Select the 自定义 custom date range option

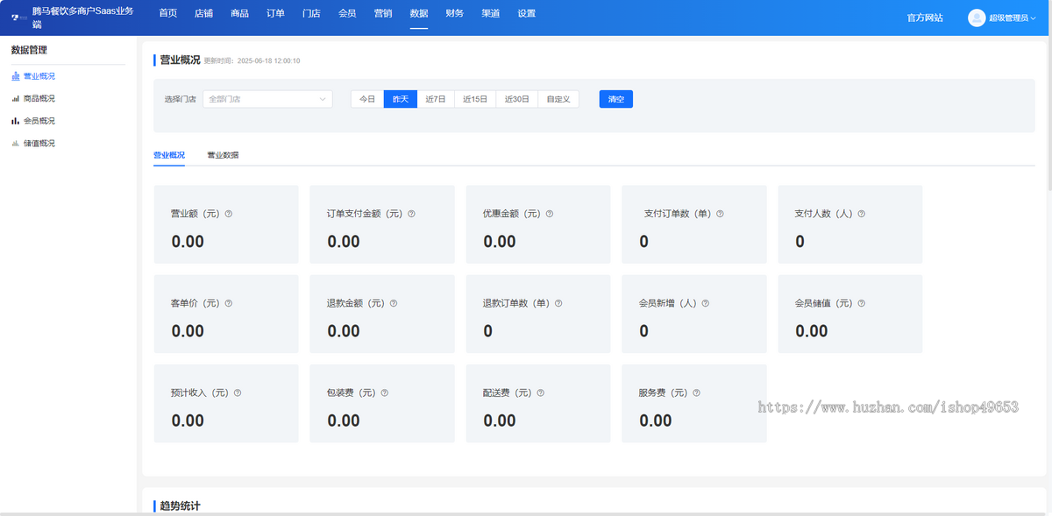[558, 99]
